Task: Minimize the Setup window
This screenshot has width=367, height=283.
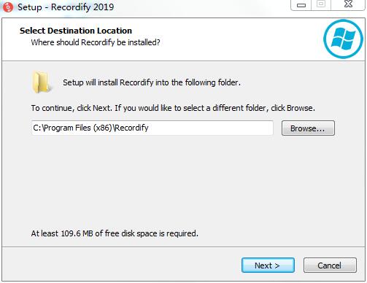Action: [301, 5]
